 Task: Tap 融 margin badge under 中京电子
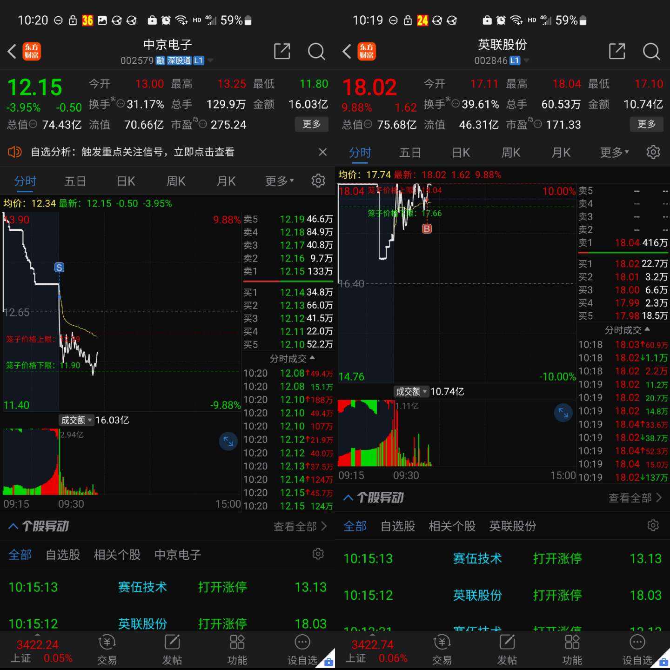click(x=160, y=60)
